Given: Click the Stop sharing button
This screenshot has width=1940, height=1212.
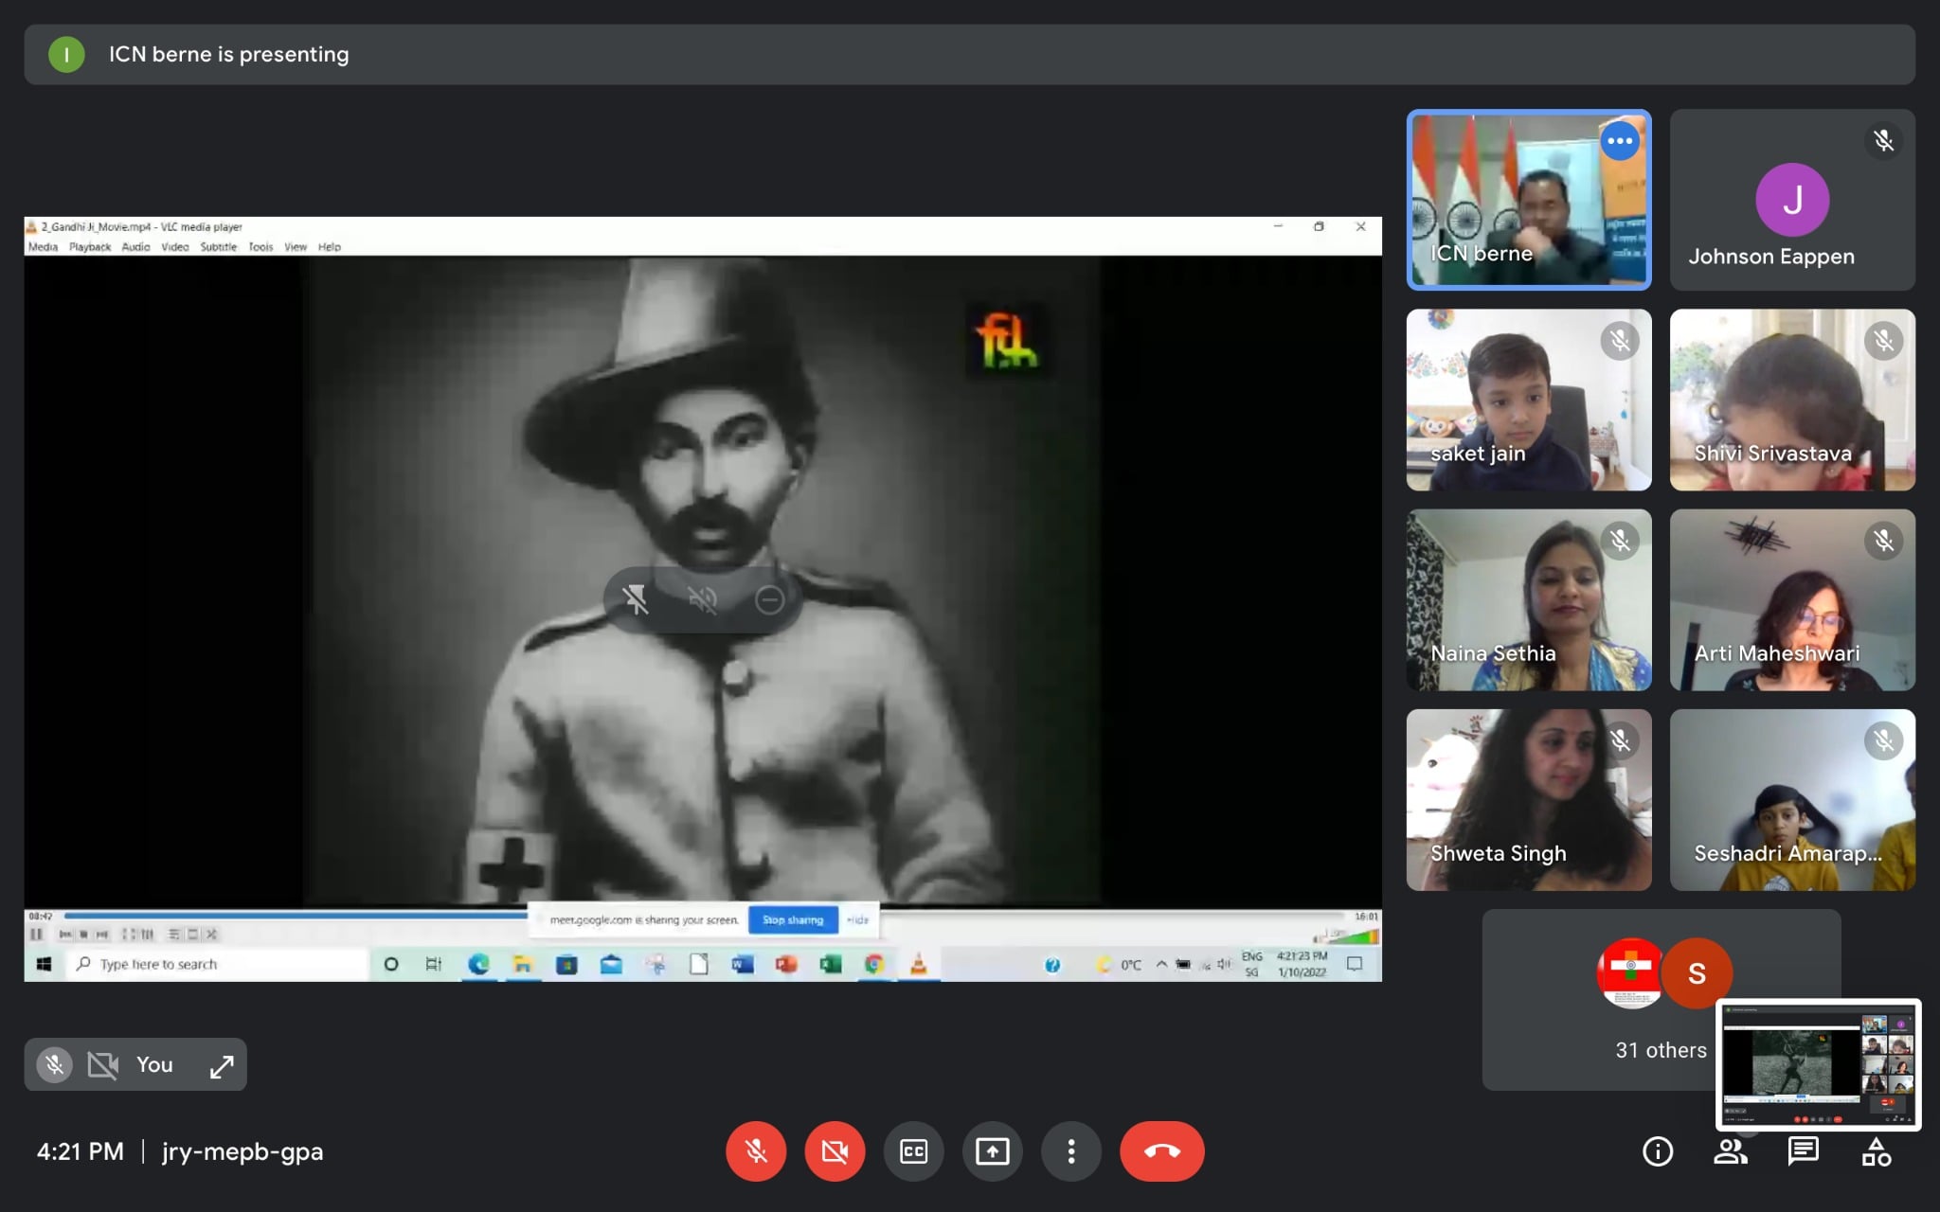Looking at the screenshot, I should point(793,919).
